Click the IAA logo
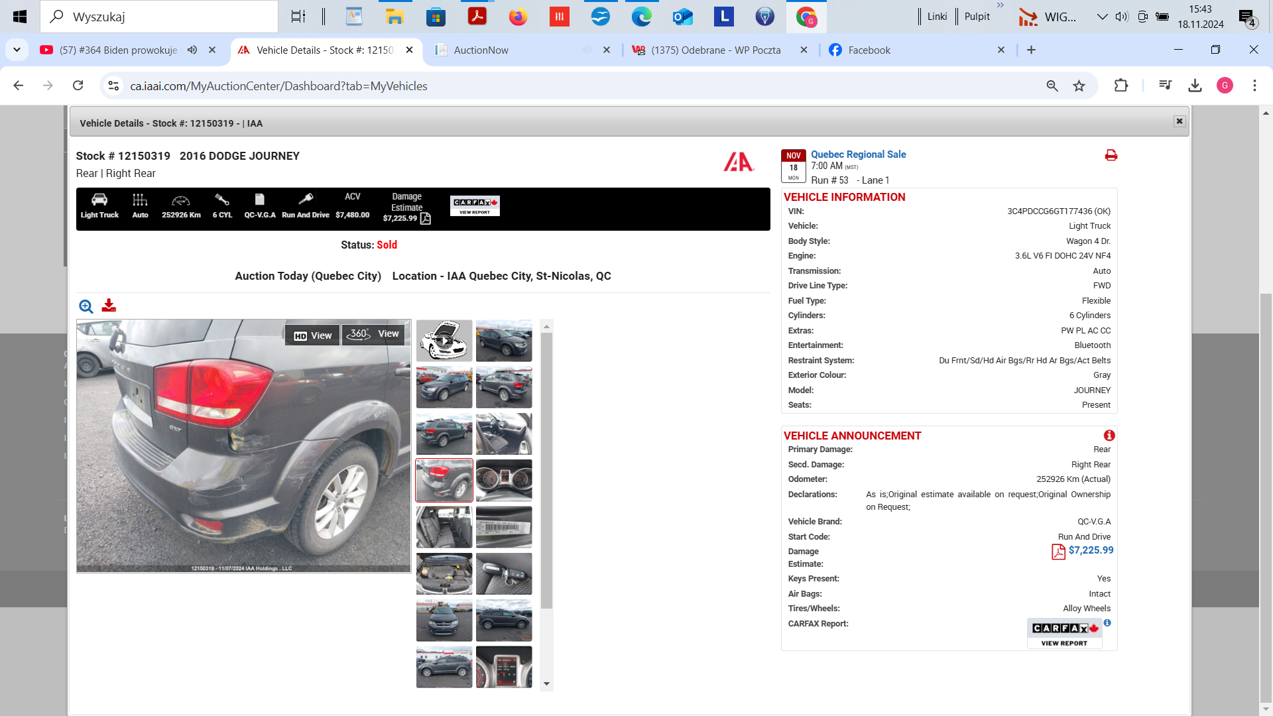The width and height of the screenshot is (1273, 716). coord(739,162)
